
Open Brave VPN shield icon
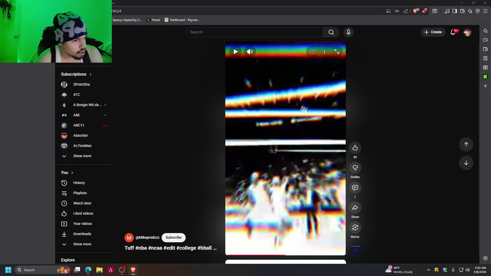coord(478,11)
